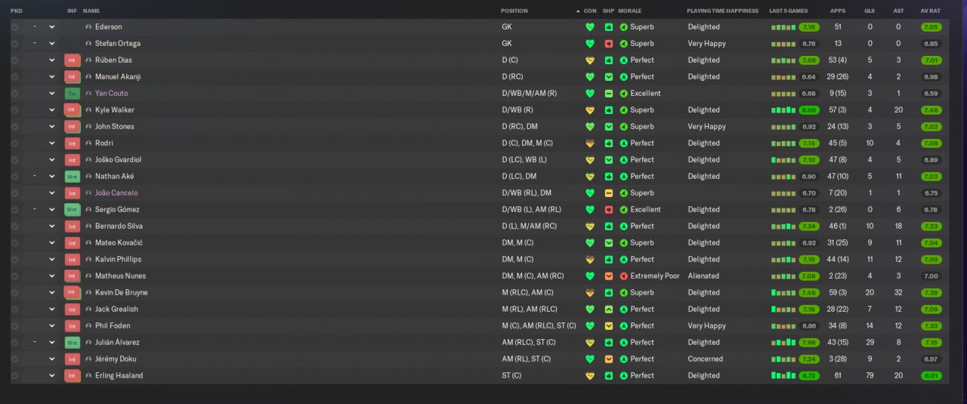
Task: Open the selection dropdown for Erling Haaland
Action: [52, 376]
